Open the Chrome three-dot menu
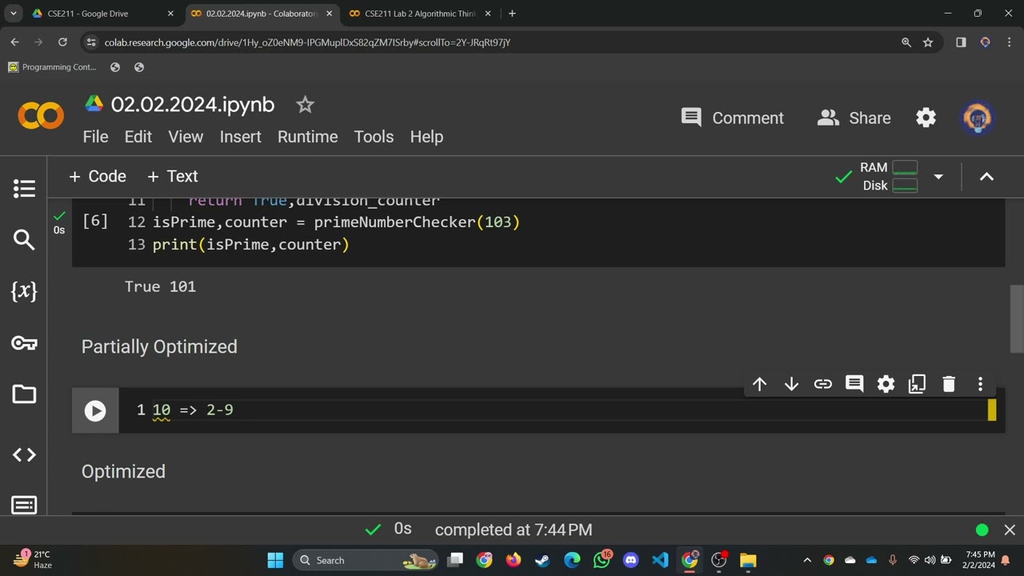 (x=1008, y=42)
